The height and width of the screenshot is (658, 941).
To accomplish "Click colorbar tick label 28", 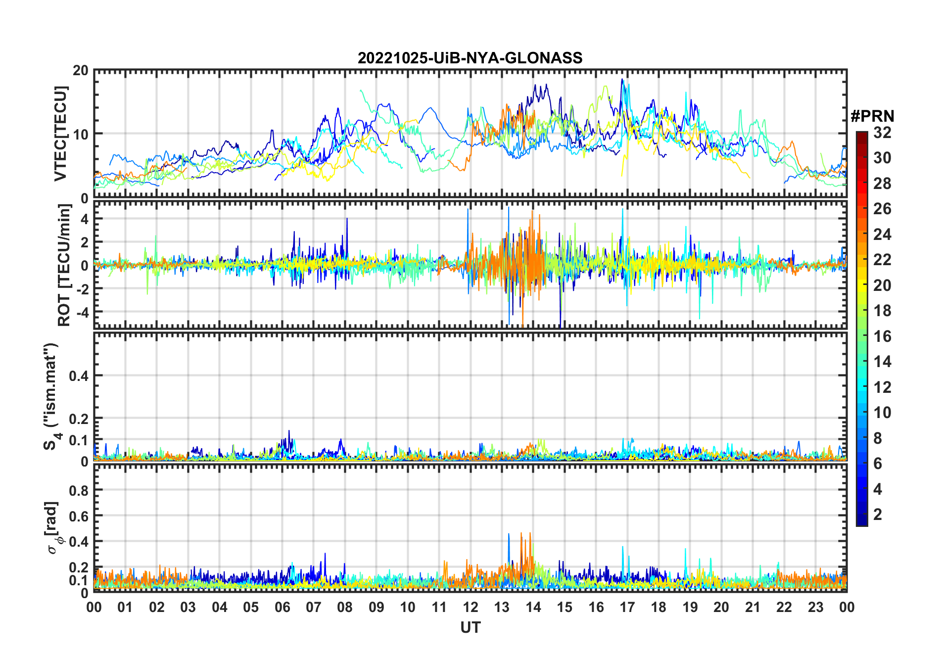I will [882, 183].
